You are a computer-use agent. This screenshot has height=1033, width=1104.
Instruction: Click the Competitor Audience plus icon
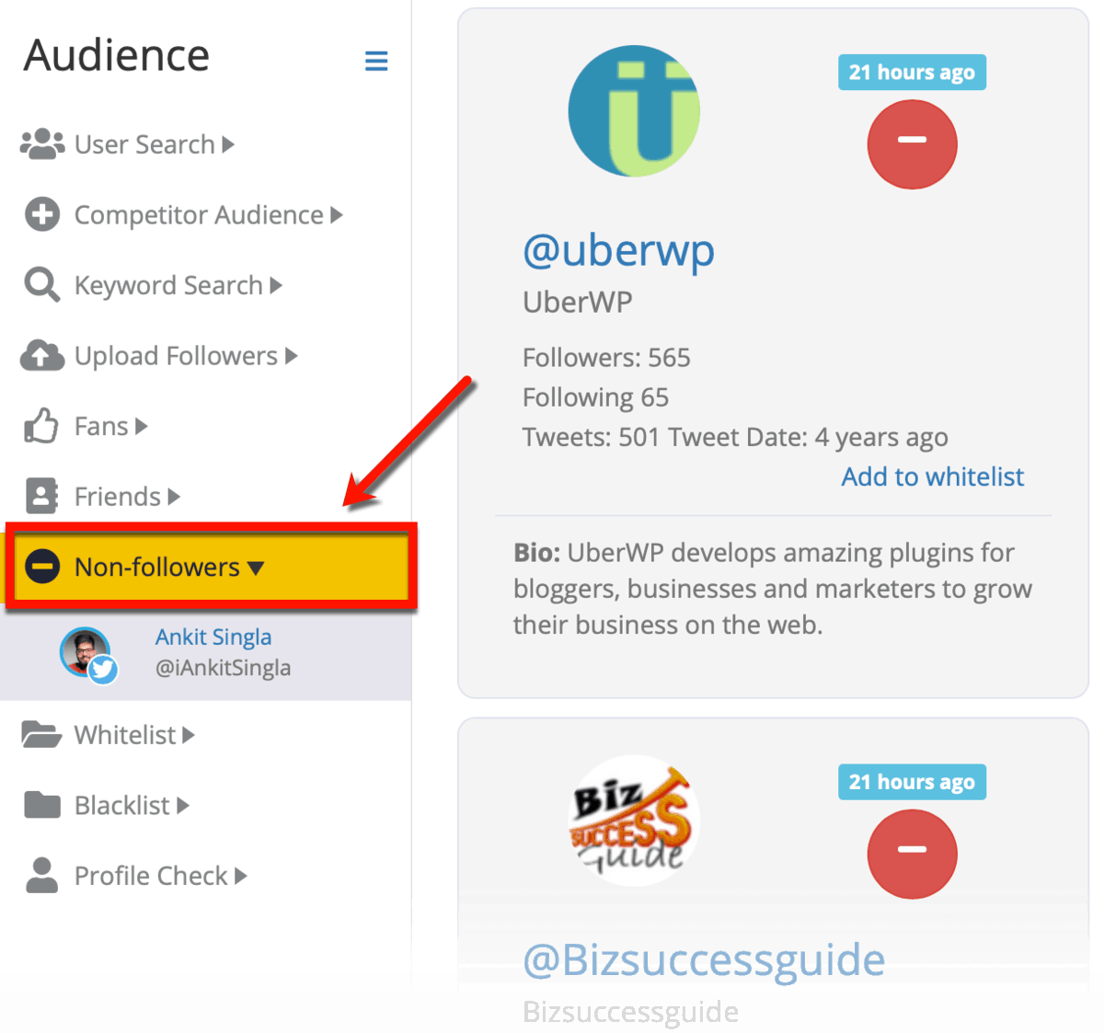pos(42,214)
